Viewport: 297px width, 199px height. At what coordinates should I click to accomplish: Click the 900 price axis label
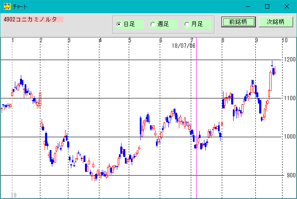(x=291, y=175)
